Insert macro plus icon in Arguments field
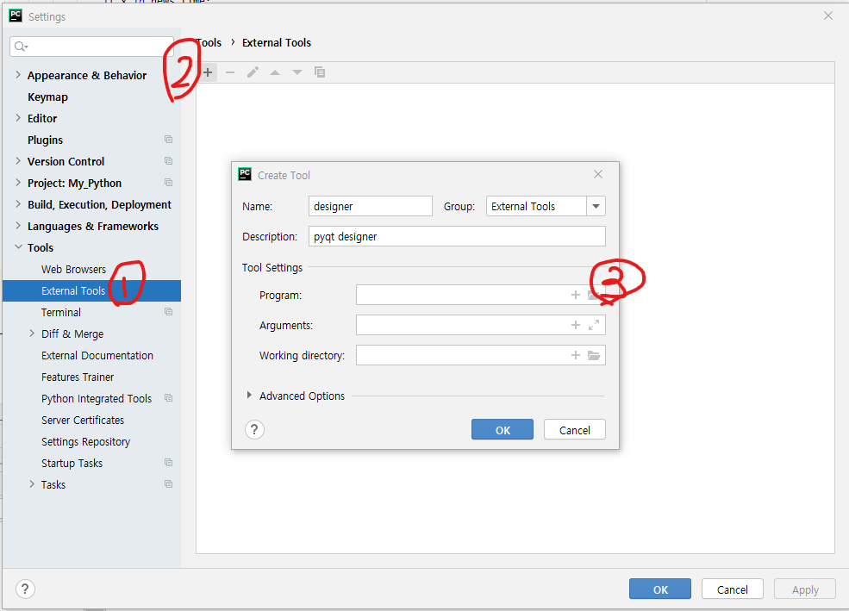 coord(576,325)
